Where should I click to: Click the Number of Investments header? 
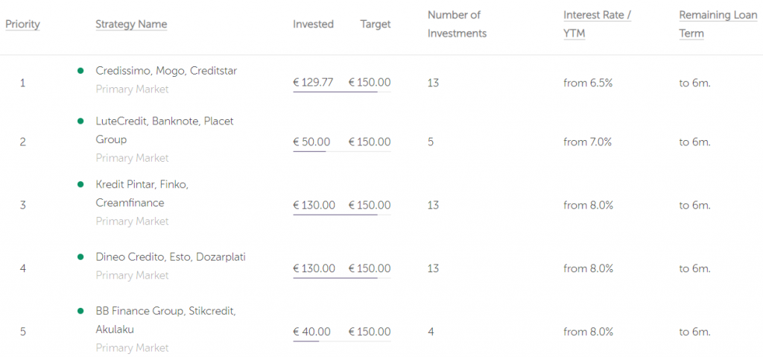[457, 25]
